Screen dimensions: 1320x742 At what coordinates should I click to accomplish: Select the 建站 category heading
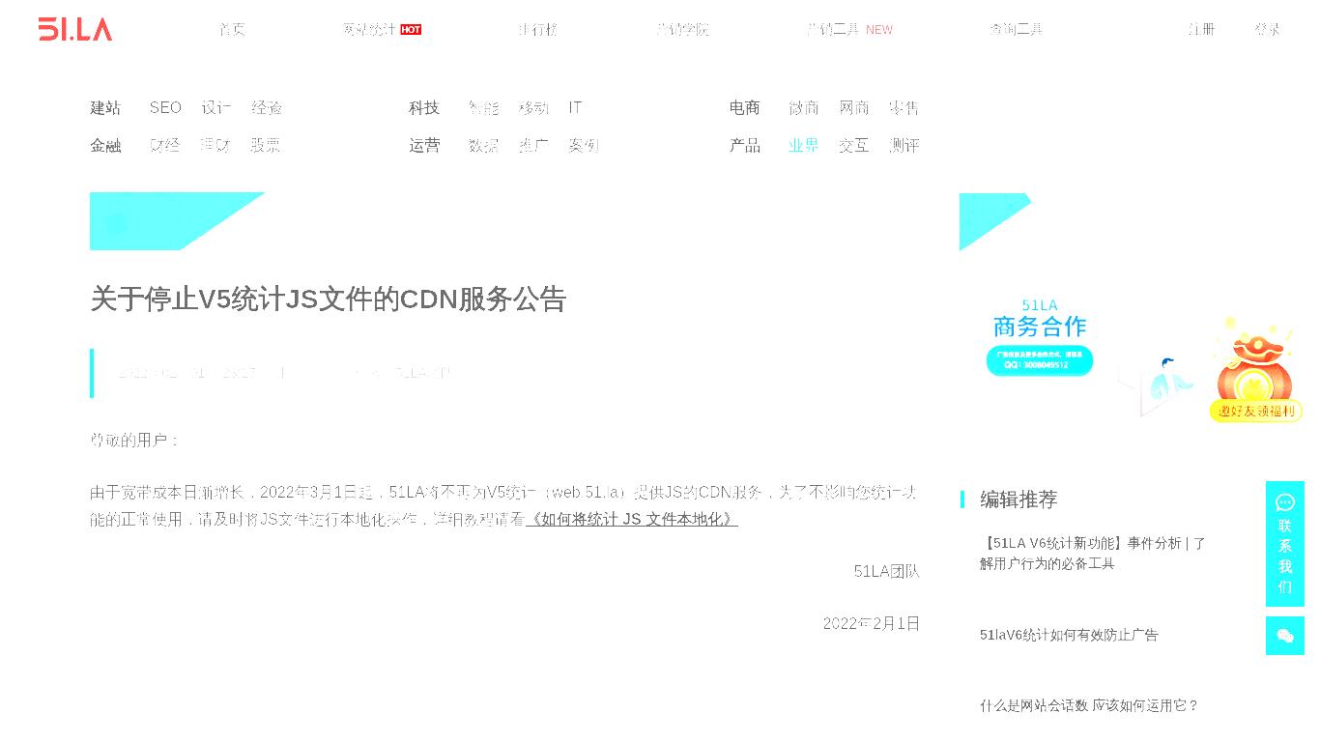[x=105, y=107]
